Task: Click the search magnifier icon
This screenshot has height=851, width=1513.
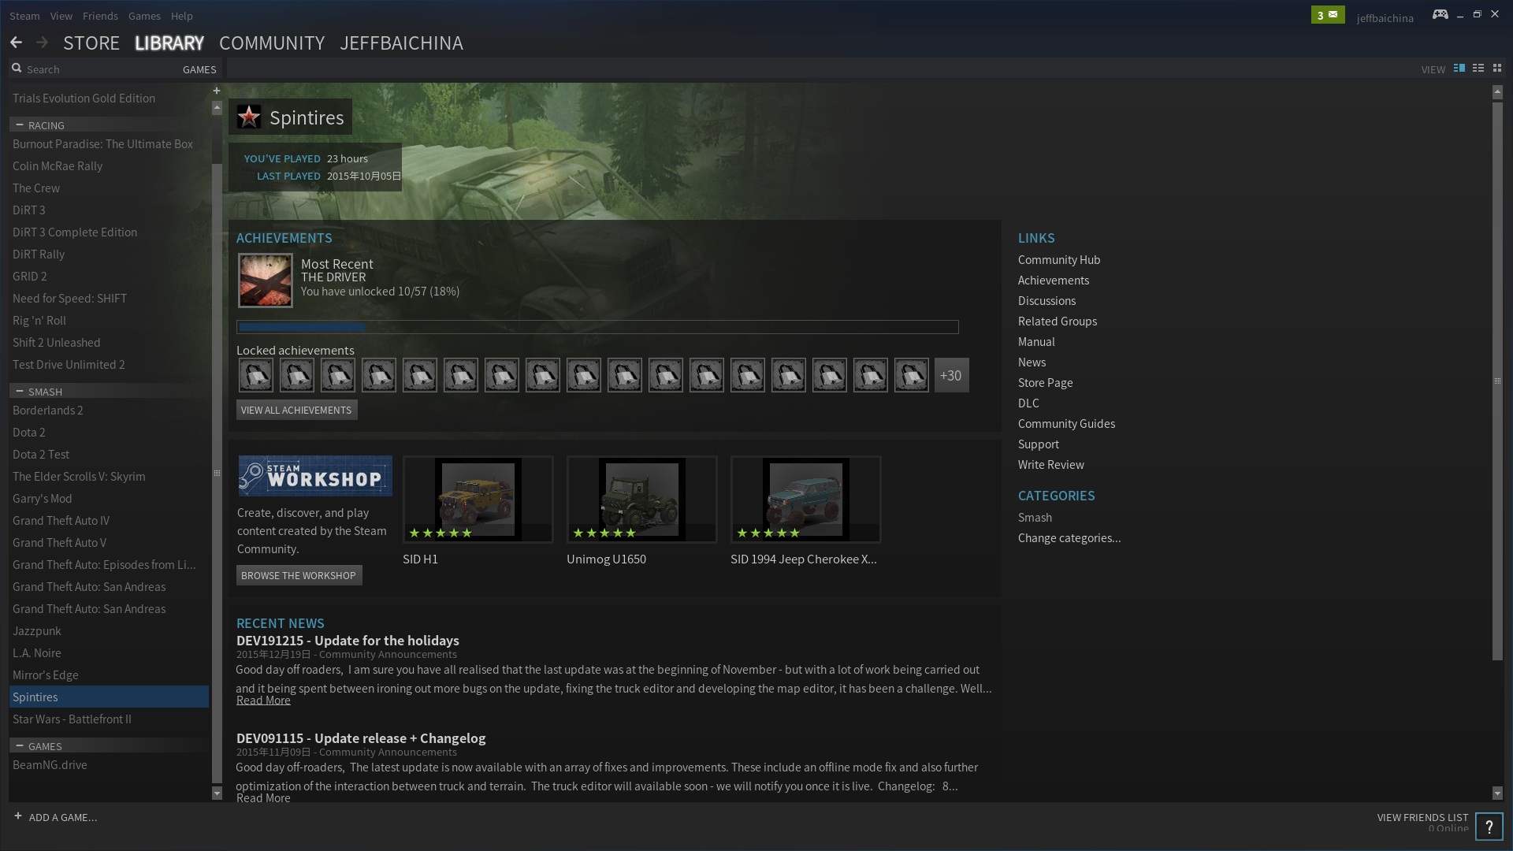Action: (17, 69)
